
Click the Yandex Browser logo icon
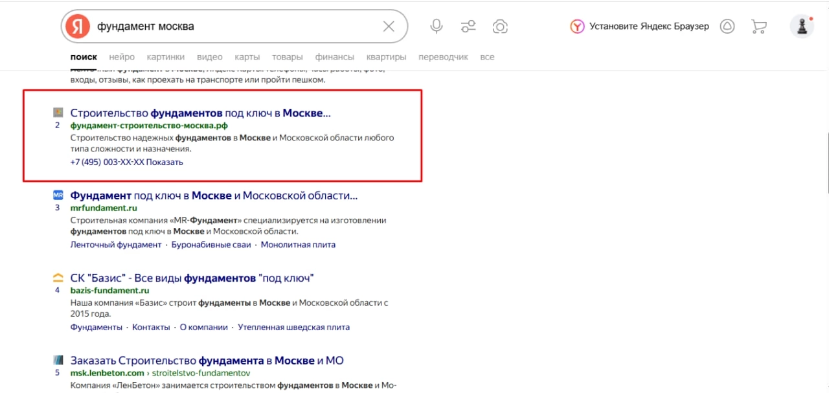coord(577,27)
